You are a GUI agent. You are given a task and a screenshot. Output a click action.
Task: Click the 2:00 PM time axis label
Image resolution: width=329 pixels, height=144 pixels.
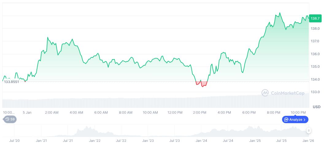coord(199,112)
